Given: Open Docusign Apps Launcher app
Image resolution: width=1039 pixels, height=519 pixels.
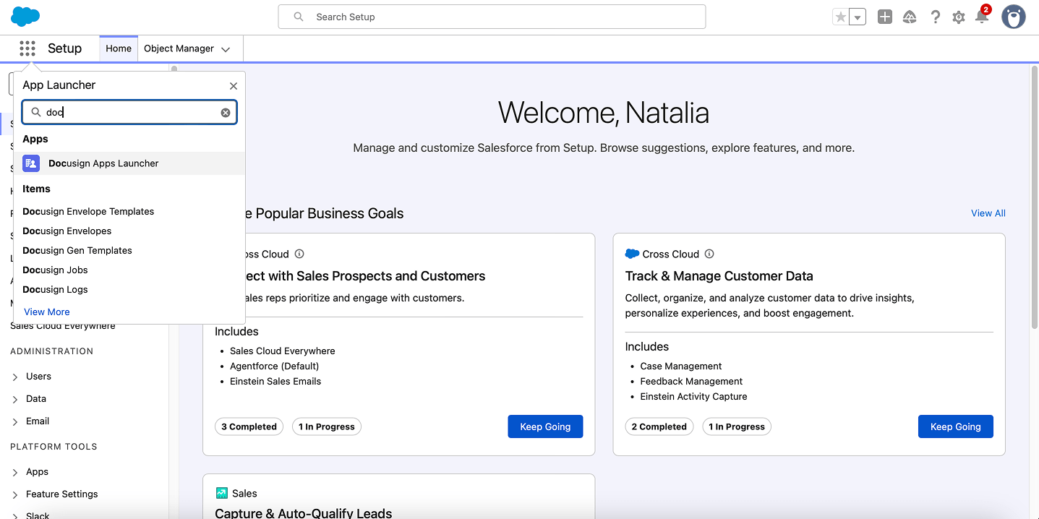Looking at the screenshot, I should (x=129, y=163).
